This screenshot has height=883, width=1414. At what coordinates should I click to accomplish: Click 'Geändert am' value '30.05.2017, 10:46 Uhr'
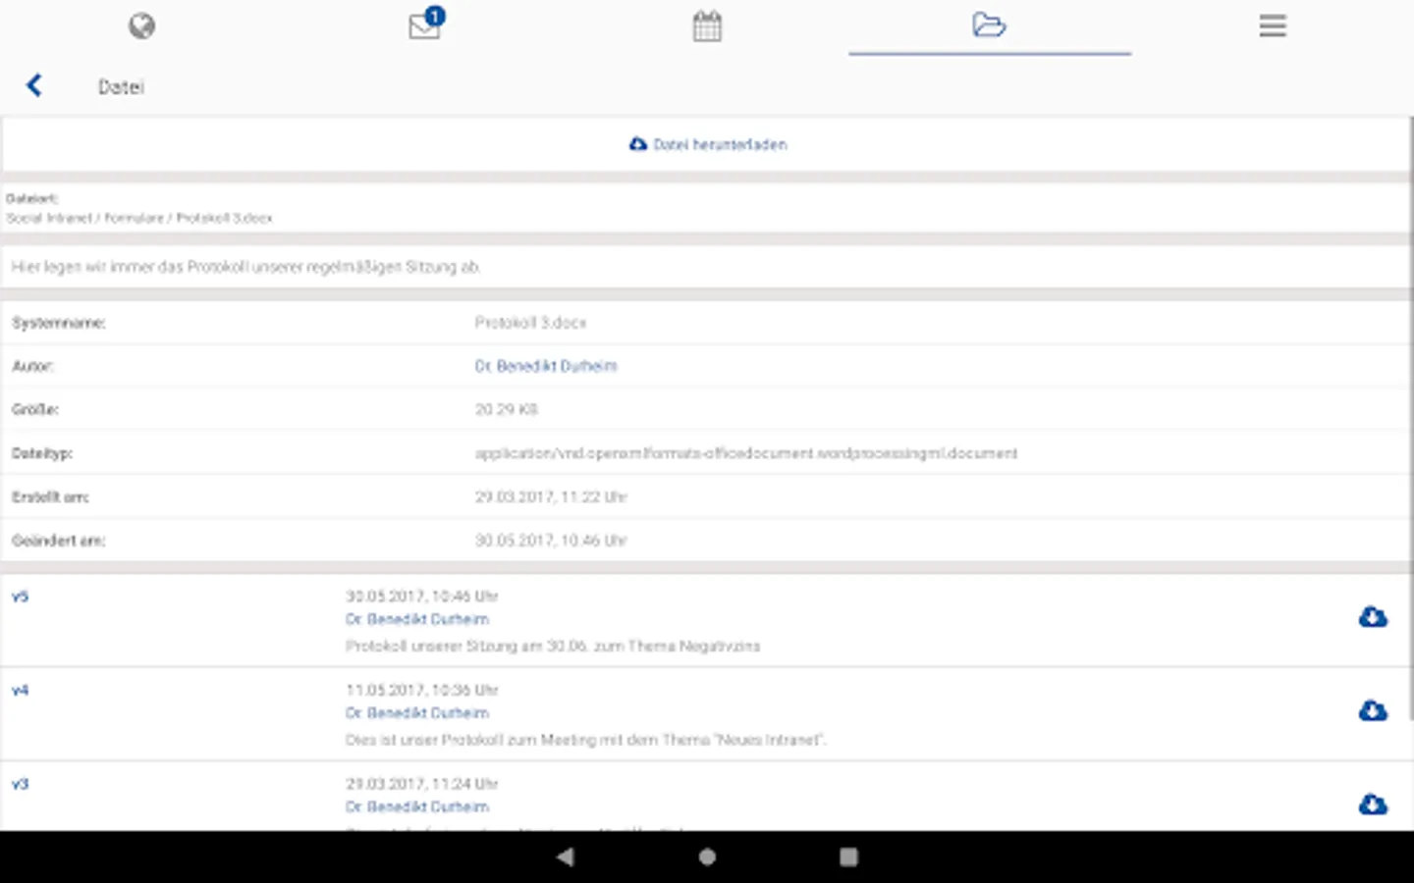pyautogui.click(x=551, y=541)
